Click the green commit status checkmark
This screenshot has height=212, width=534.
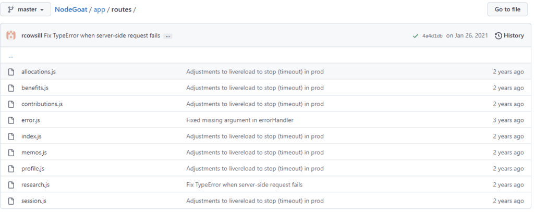415,36
